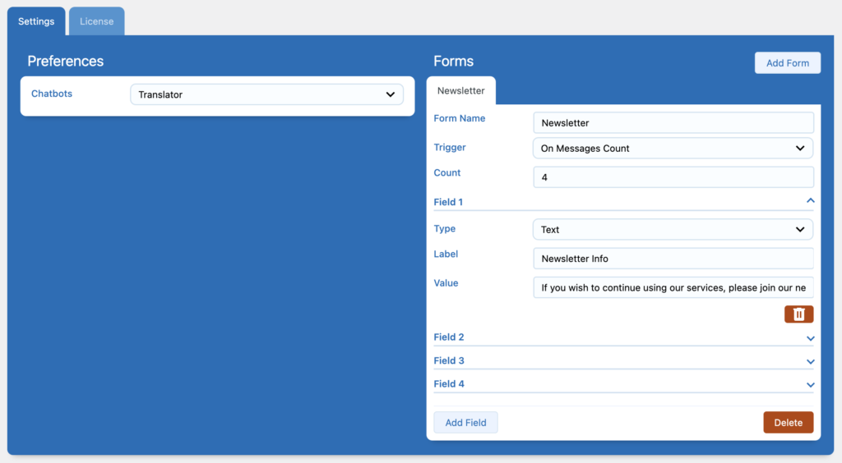Click the red trash icon for Field 1
Image resolution: width=842 pixels, height=463 pixels.
click(x=798, y=314)
